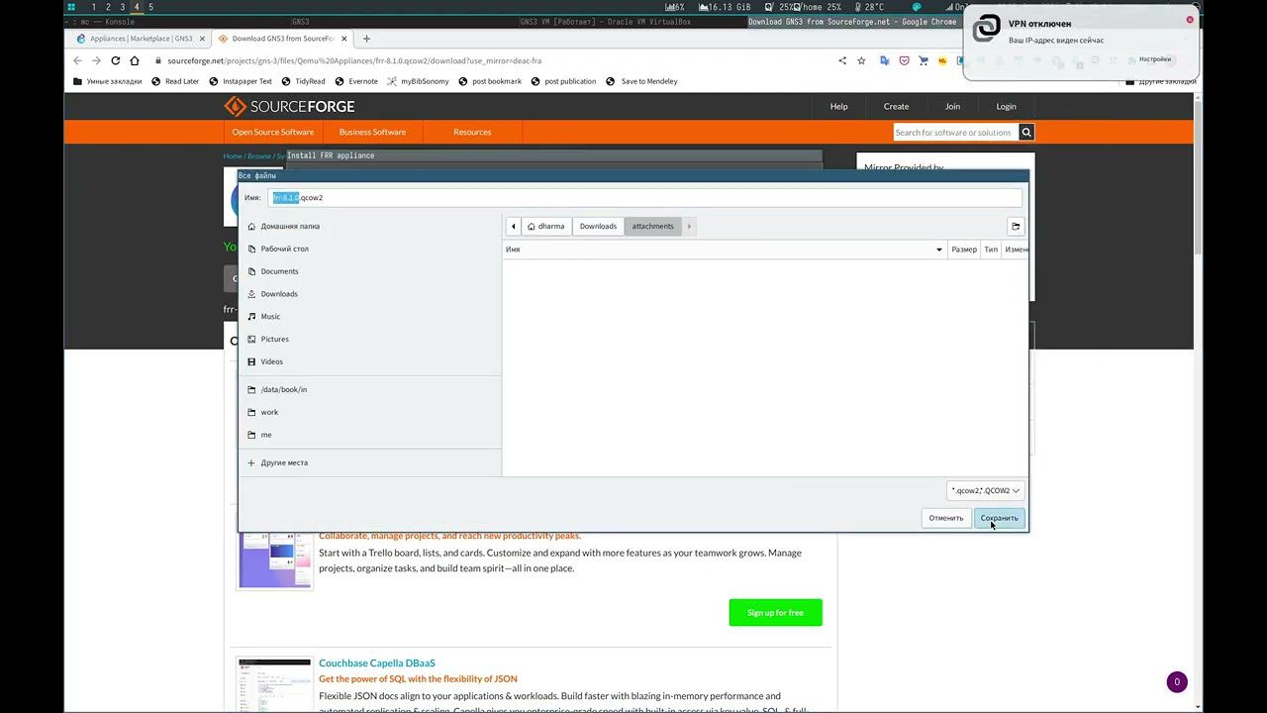Click the Sign up for free button
The image size is (1267, 713).
click(775, 612)
